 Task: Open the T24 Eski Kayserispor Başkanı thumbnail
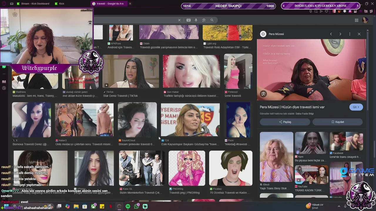190,120
